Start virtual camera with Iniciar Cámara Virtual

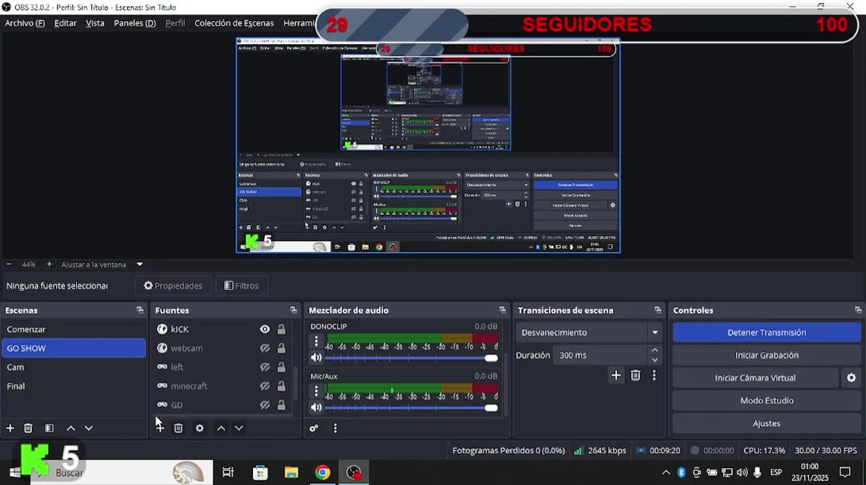tap(755, 378)
